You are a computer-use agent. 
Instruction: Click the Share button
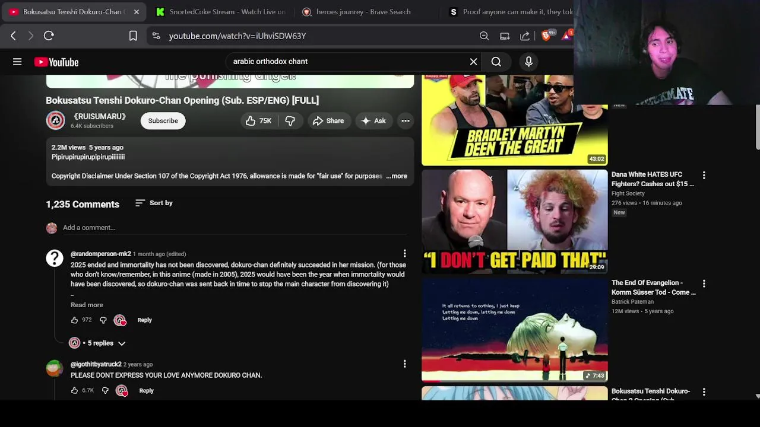pos(328,120)
